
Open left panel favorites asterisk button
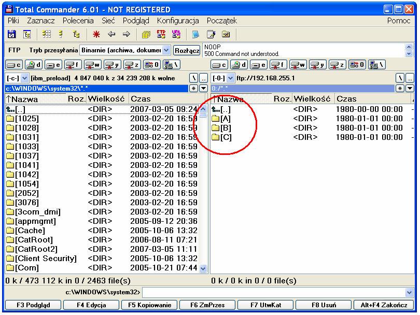[x=193, y=88]
